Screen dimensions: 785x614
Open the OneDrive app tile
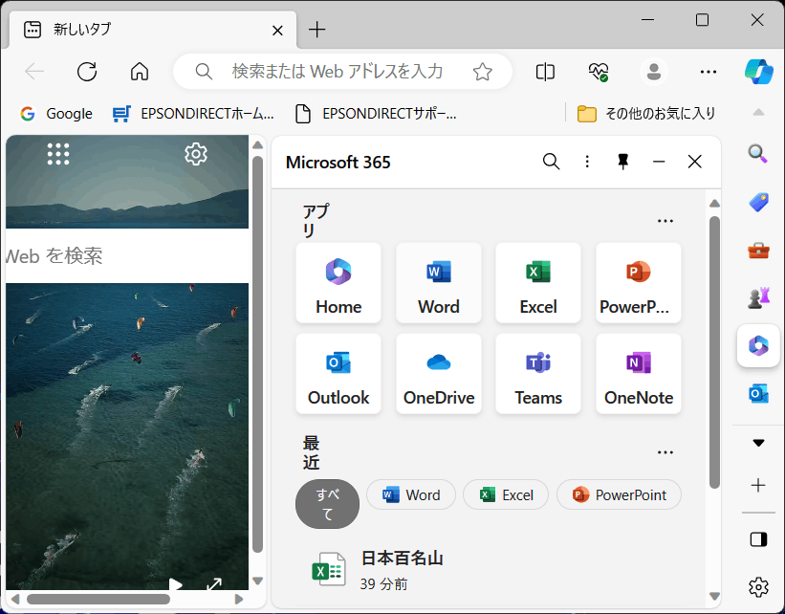tap(439, 374)
